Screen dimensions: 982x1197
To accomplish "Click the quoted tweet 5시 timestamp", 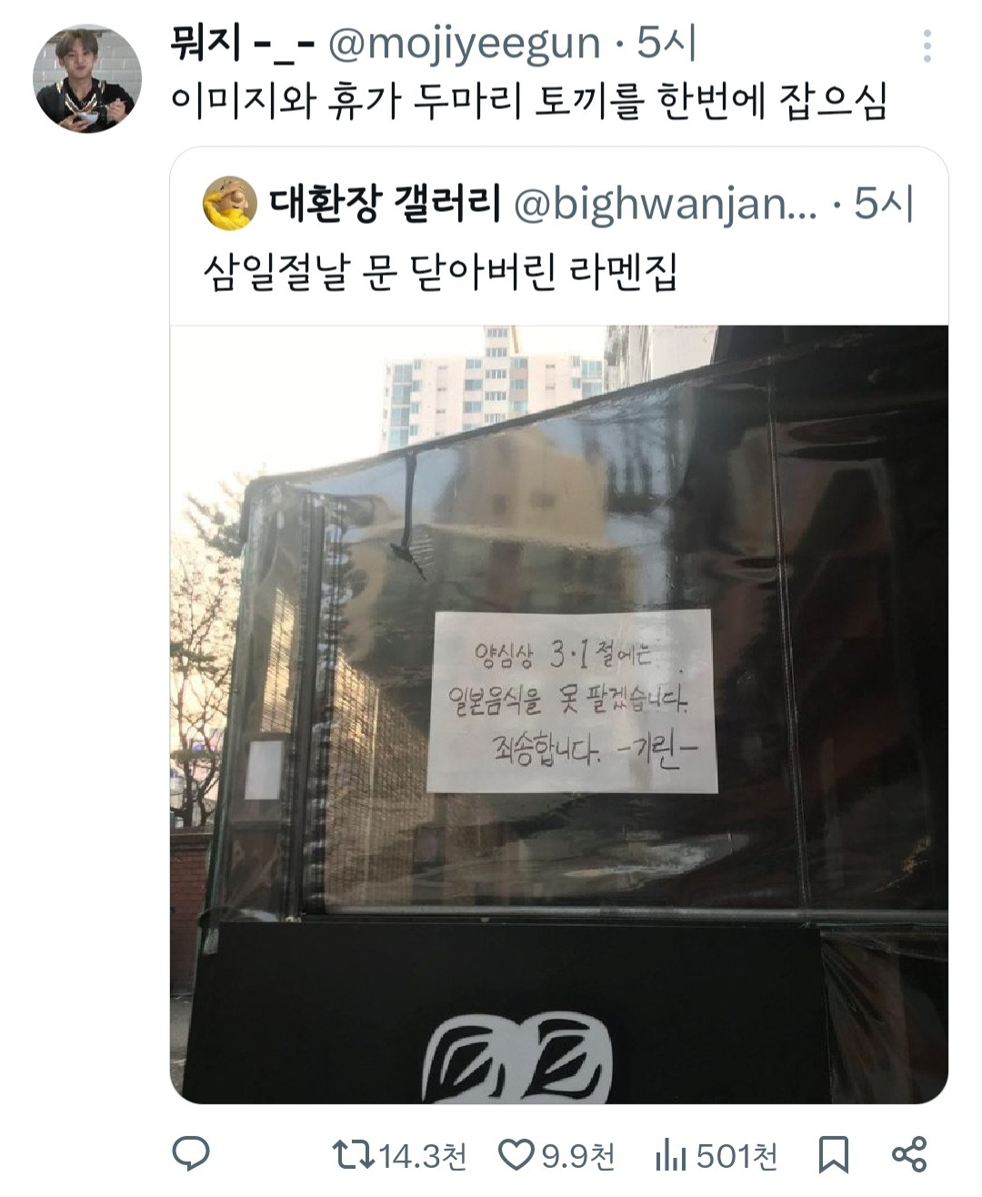I will point(884,205).
